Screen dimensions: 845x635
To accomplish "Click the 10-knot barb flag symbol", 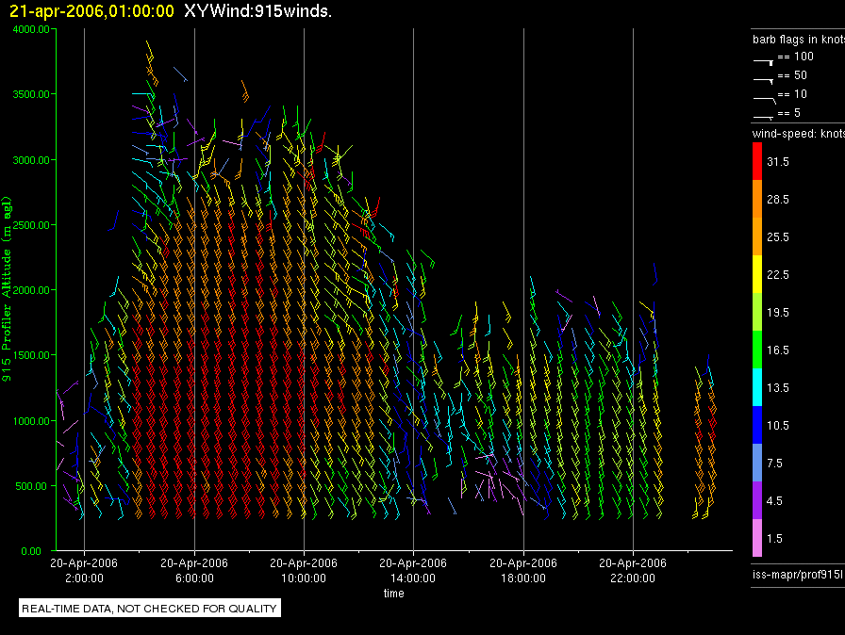I will point(764,97).
